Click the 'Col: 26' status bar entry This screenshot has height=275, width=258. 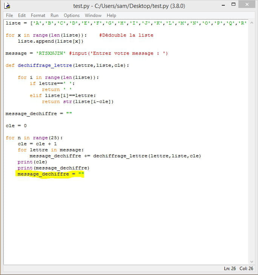tap(246, 269)
